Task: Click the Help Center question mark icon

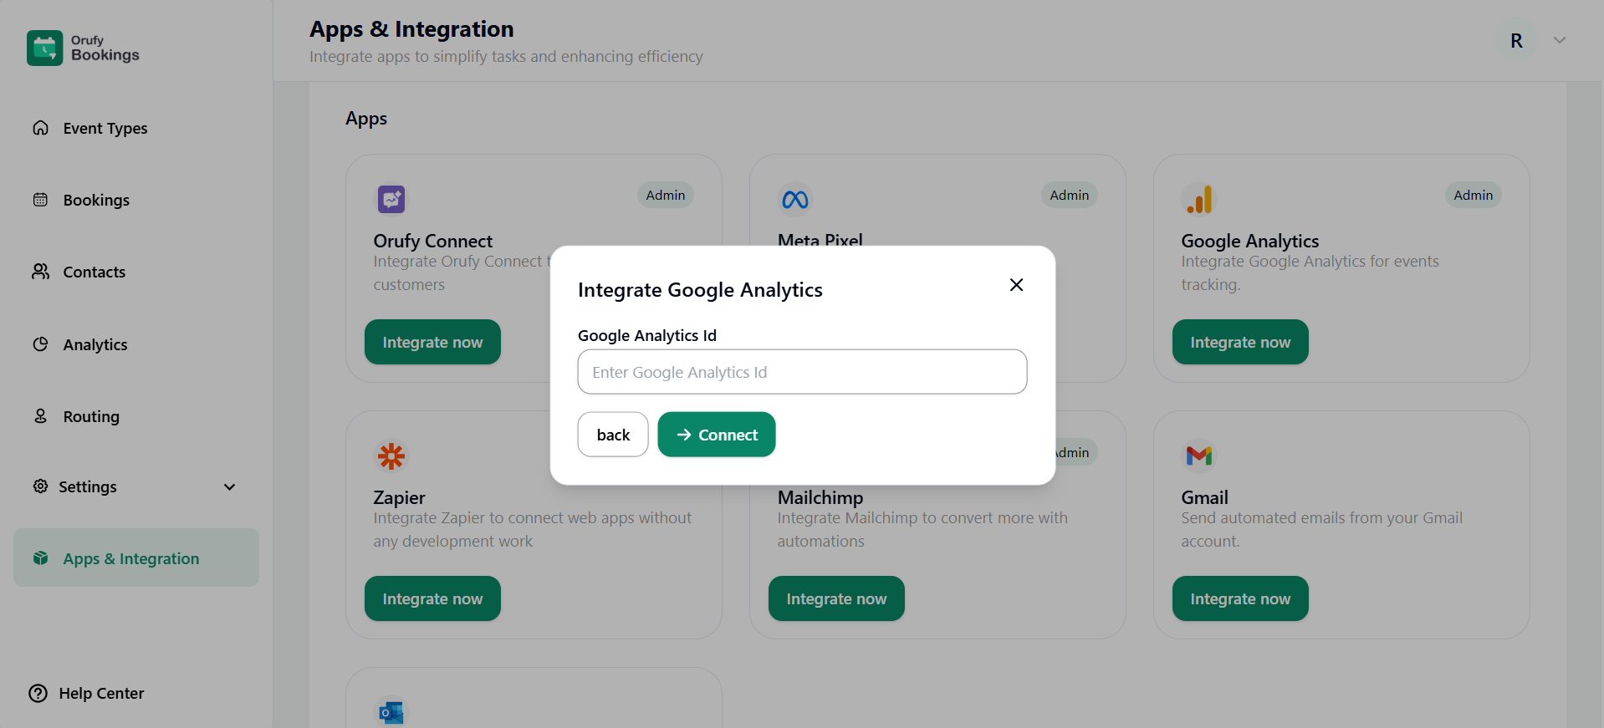Action: [38, 694]
